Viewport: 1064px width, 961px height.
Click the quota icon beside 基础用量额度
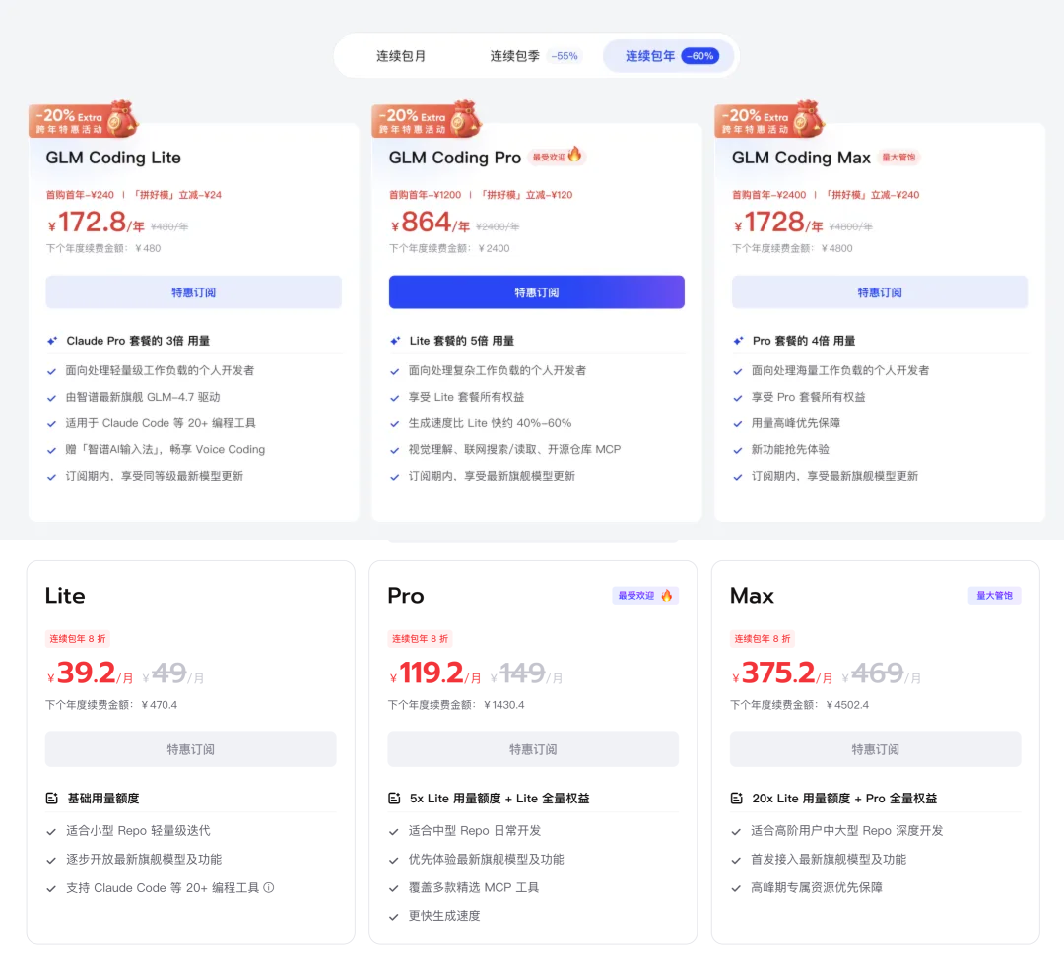click(x=51, y=799)
